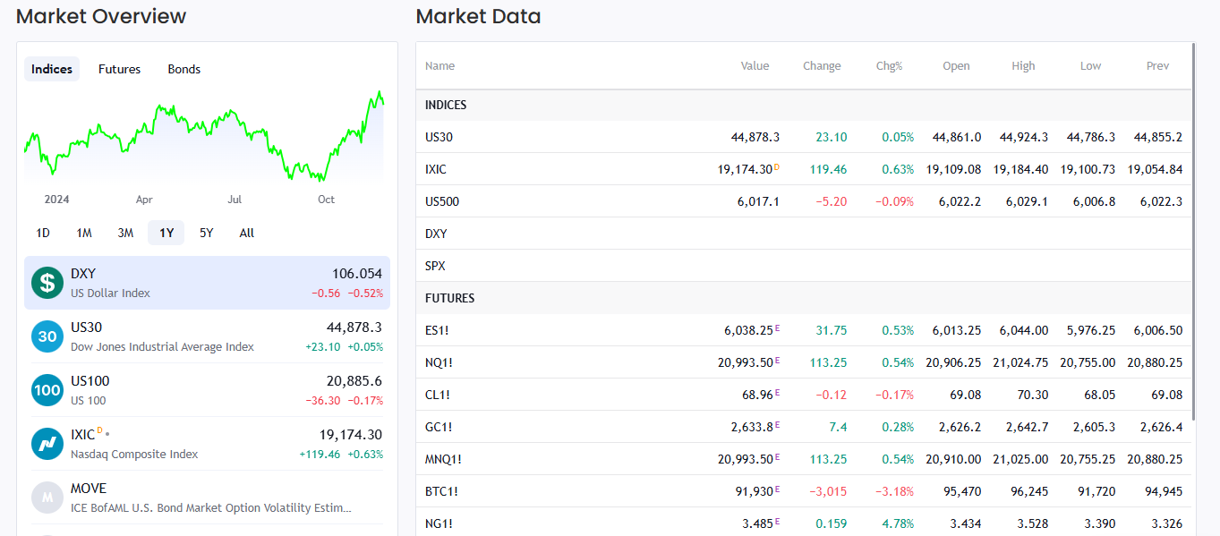Collapse the INDICES section header
Viewport: 1220px width, 536px height.
[x=446, y=105]
